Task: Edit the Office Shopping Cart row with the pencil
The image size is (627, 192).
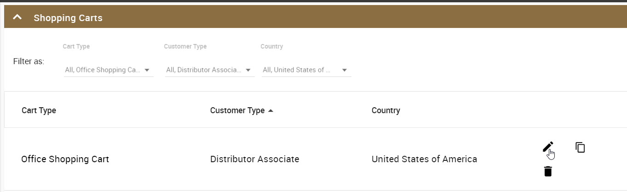Action: point(547,147)
